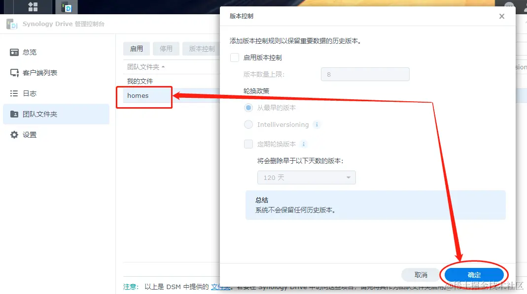Click the Team Folder (团队文件夹) folder icon

14,114
